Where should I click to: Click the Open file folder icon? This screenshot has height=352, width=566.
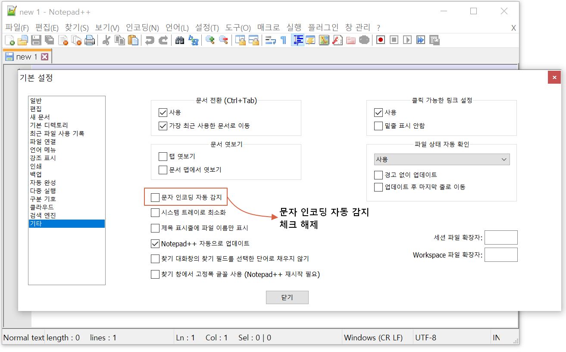pyautogui.click(x=22, y=41)
